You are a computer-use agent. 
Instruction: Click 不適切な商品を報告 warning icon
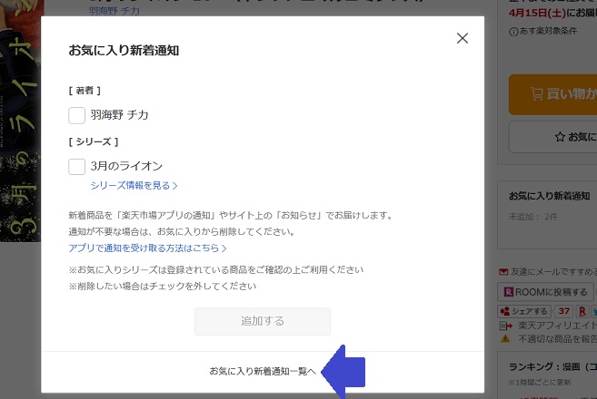tap(505, 338)
